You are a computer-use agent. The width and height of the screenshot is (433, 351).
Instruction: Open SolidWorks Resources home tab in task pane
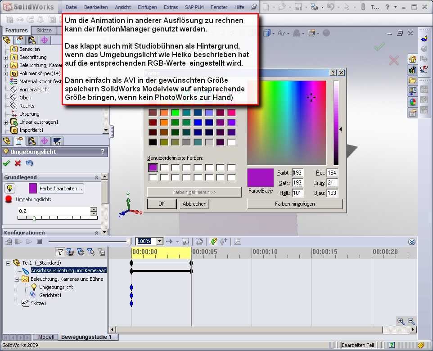[x=413, y=59]
